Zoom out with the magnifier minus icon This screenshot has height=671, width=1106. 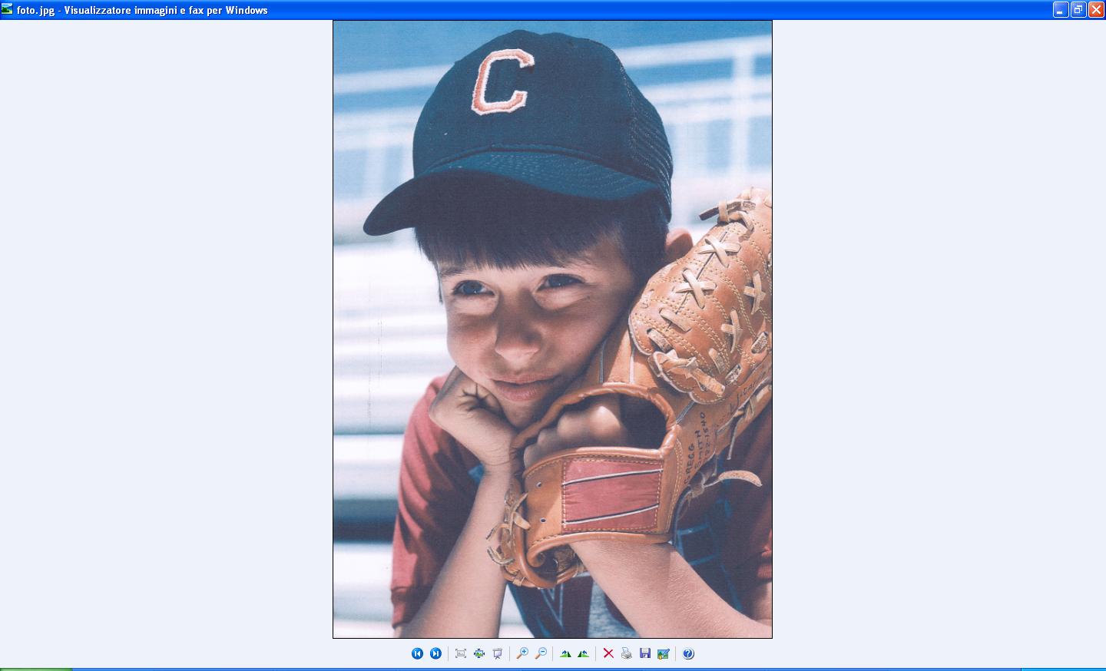(541, 653)
